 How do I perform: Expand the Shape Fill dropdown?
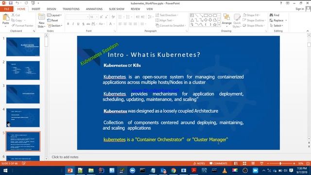click(252, 15)
